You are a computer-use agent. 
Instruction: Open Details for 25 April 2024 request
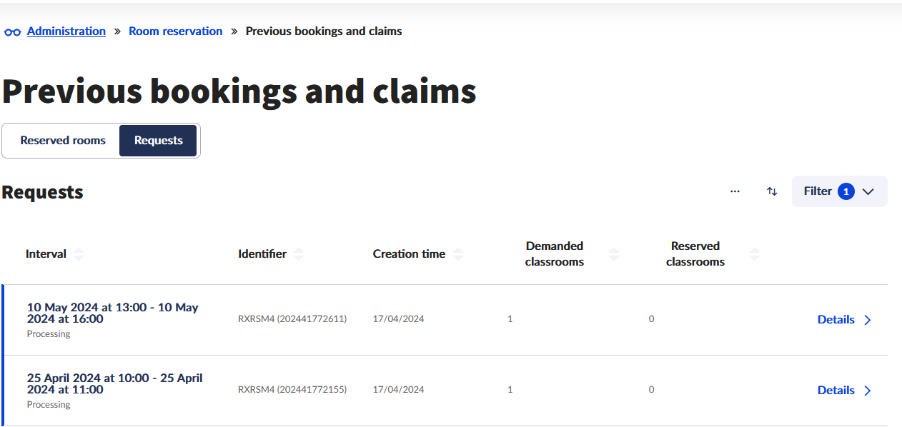coord(836,391)
